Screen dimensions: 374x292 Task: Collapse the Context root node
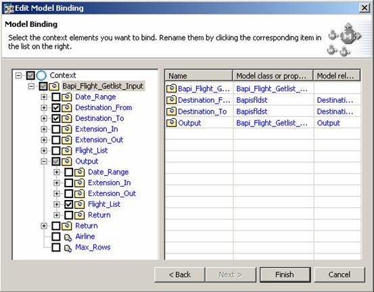point(18,76)
